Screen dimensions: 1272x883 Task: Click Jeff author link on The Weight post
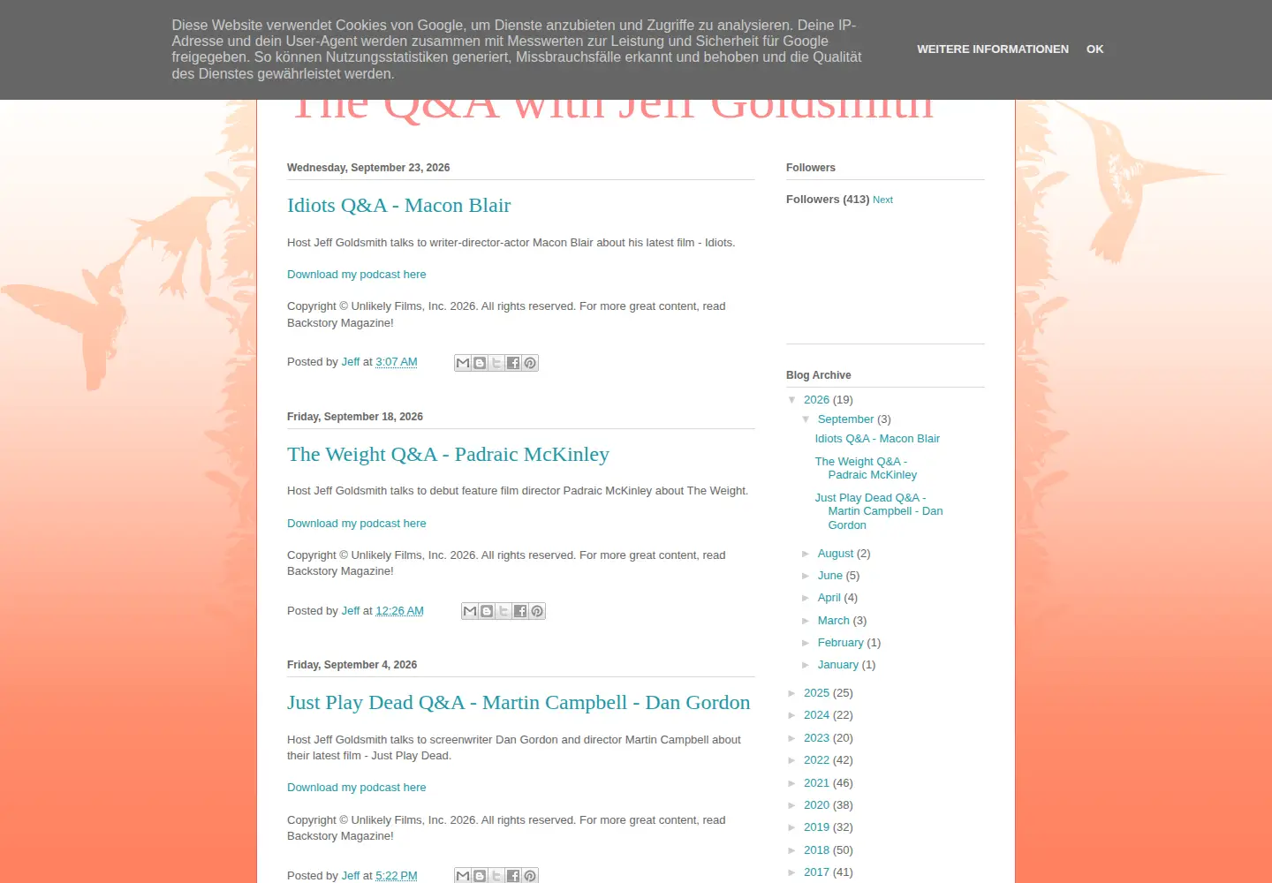pos(351,611)
